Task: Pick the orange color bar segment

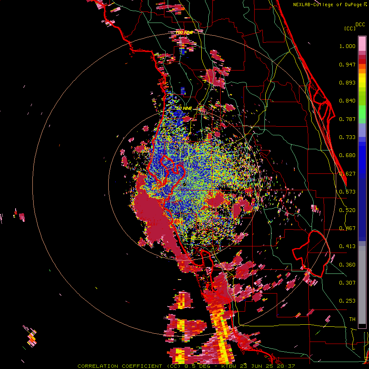Action: click(362, 69)
